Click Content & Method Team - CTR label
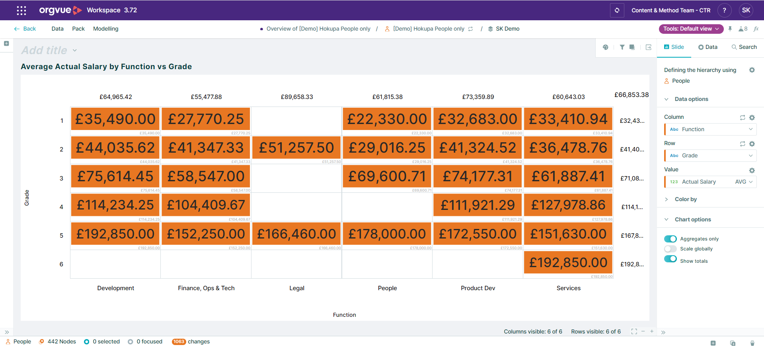 [671, 10]
